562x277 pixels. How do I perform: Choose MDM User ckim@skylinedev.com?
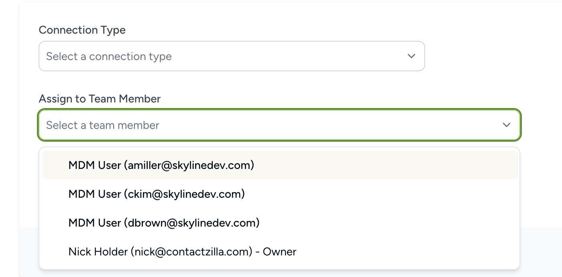point(280,194)
